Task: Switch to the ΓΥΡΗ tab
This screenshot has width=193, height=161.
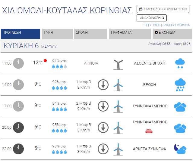Action: 57,34
